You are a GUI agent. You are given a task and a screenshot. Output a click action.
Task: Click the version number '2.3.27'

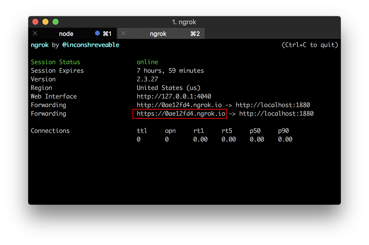click(147, 79)
